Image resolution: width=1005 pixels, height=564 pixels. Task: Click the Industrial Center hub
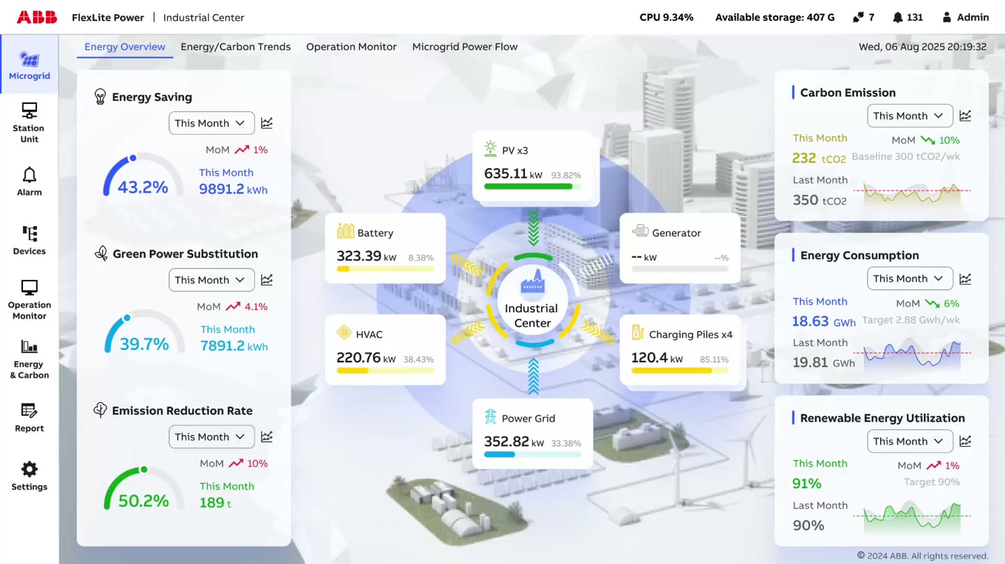(533, 301)
